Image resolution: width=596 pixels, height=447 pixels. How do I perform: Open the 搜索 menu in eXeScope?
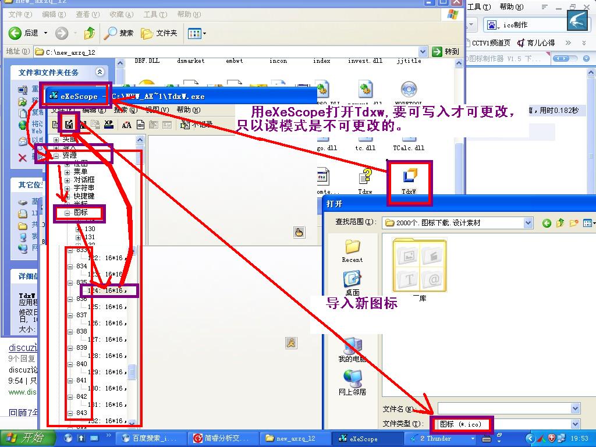[x=126, y=110]
